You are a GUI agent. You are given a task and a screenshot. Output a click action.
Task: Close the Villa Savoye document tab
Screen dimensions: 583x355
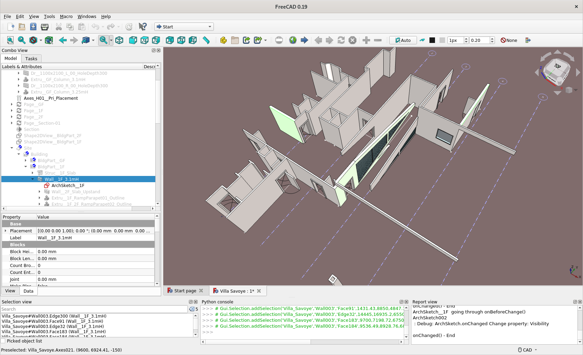coord(259,291)
